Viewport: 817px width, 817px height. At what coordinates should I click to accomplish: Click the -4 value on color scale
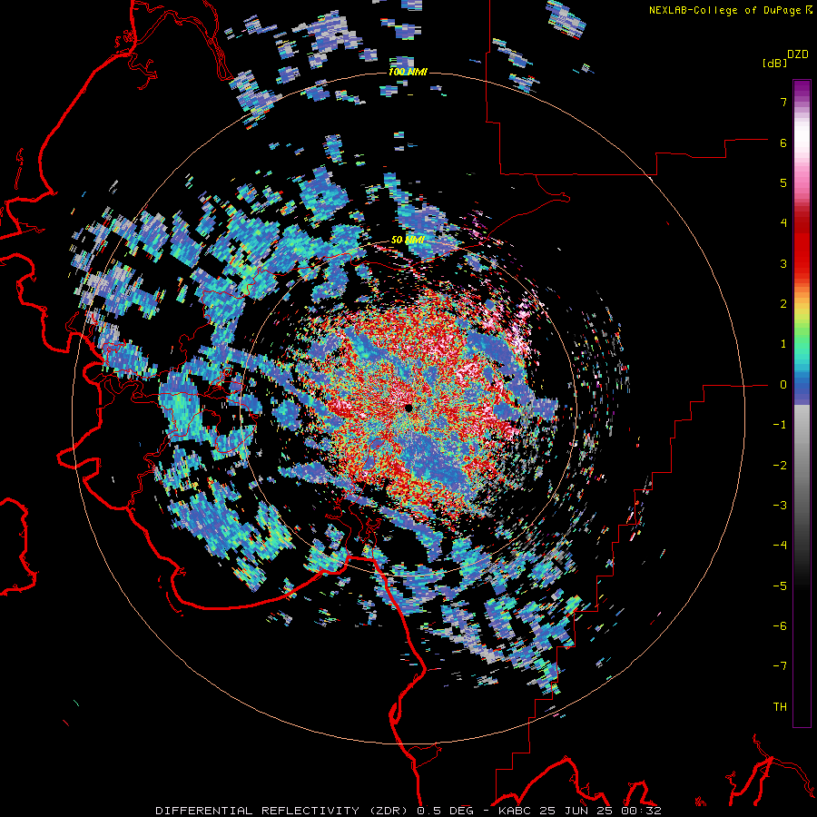(x=780, y=546)
